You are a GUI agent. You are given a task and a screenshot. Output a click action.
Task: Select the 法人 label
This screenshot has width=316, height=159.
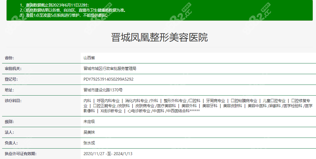point(9,132)
